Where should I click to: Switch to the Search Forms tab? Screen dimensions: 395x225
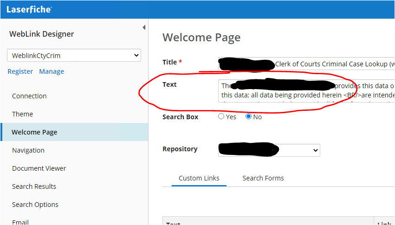coord(263,178)
